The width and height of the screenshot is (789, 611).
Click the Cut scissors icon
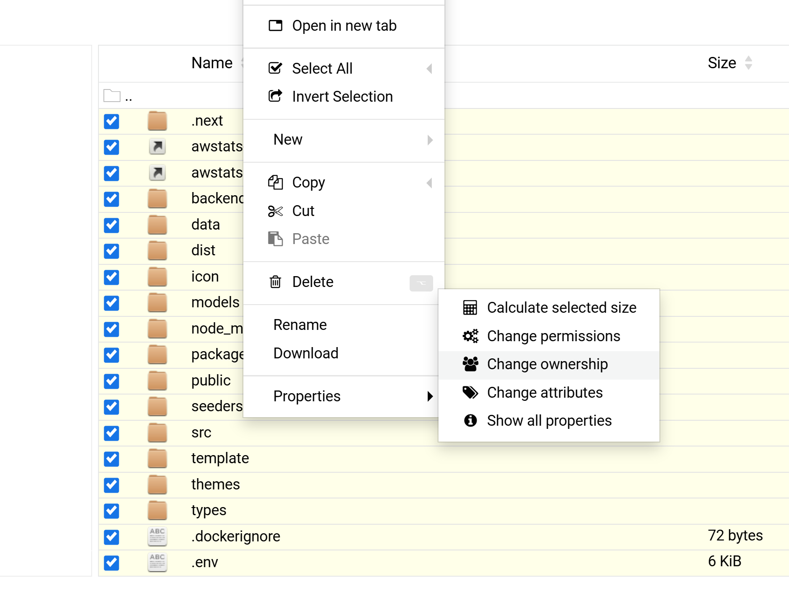275,211
